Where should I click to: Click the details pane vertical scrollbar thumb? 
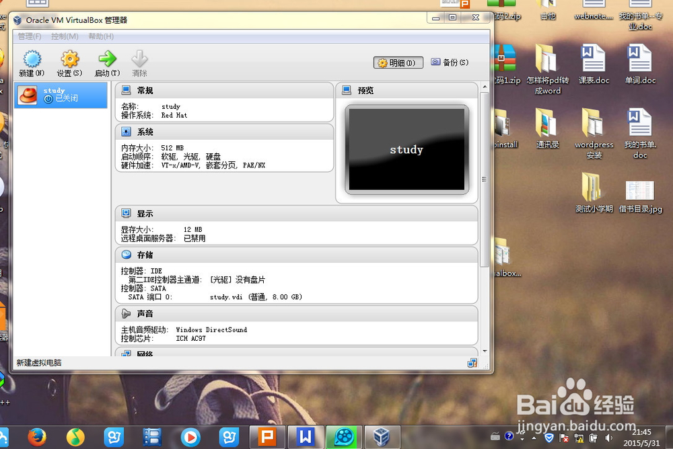click(485, 179)
